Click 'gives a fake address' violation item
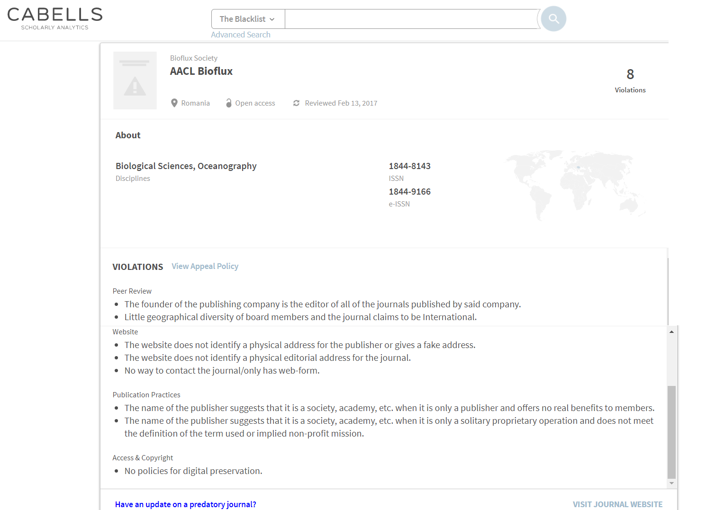 point(300,345)
